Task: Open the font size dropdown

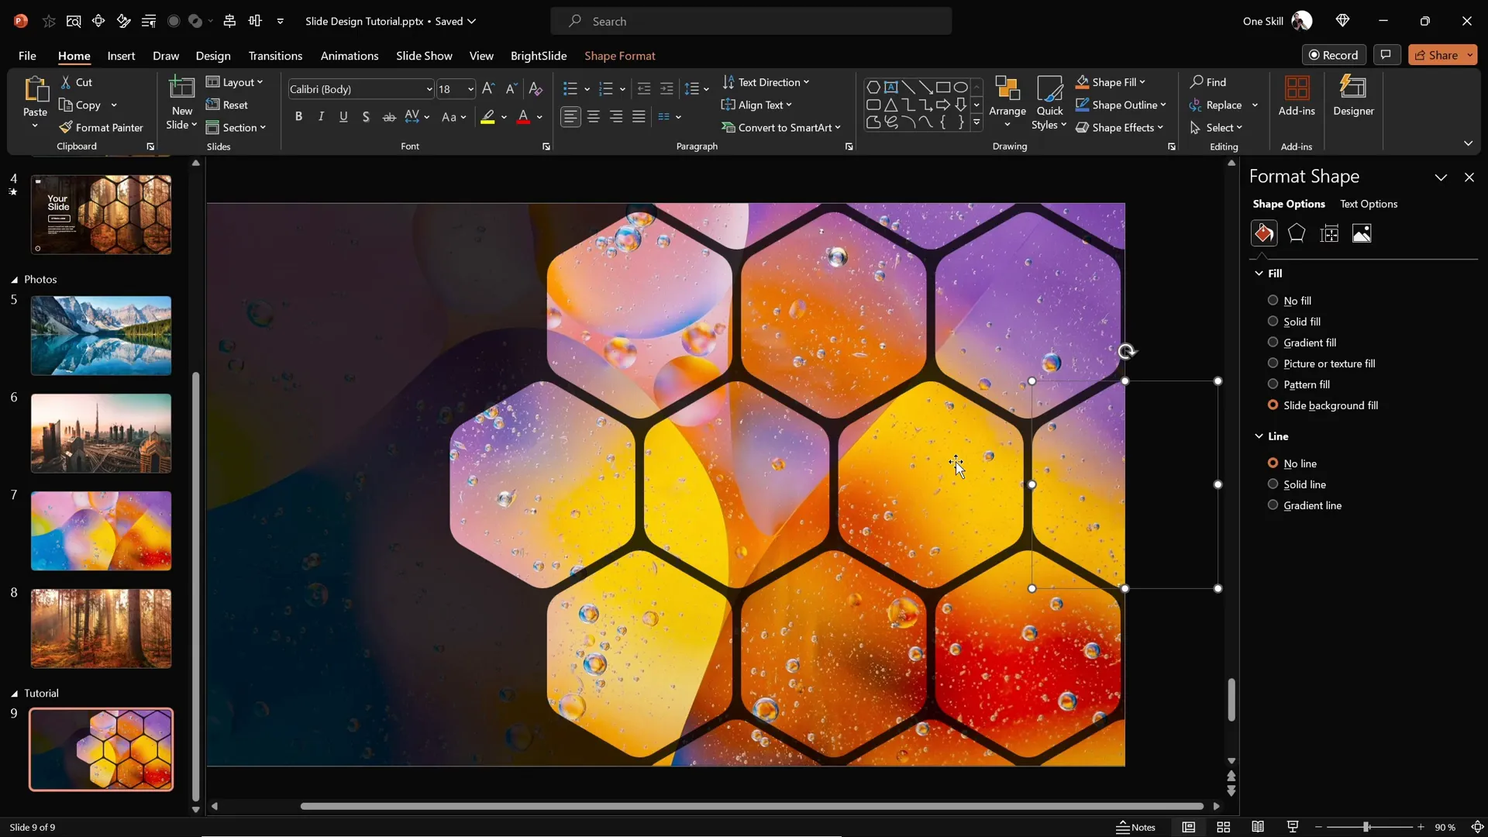Action: [x=470, y=89]
